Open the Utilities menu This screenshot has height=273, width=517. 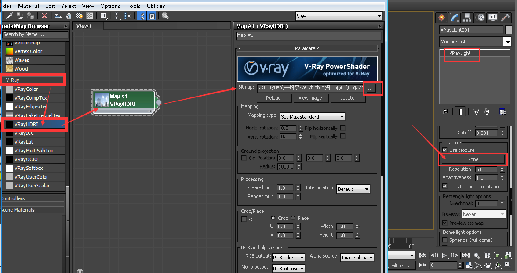tap(156, 6)
